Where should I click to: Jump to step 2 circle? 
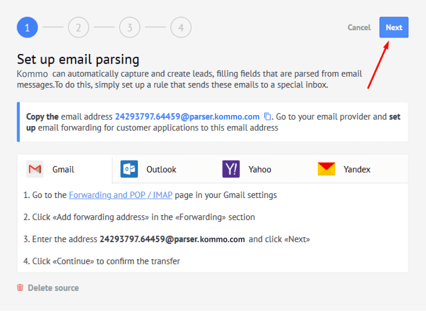(79, 27)
